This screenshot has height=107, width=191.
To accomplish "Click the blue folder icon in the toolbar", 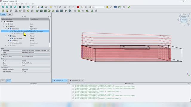I will coord(115,7).
